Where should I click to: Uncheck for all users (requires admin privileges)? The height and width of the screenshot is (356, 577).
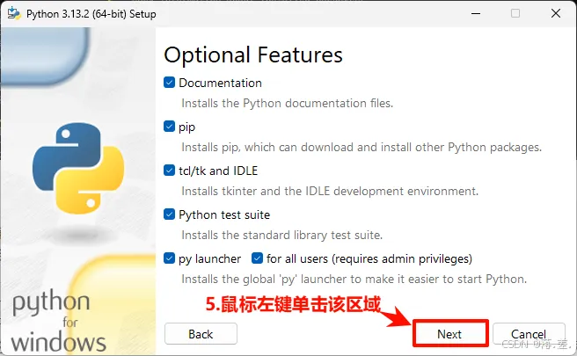tap(258, 258)
